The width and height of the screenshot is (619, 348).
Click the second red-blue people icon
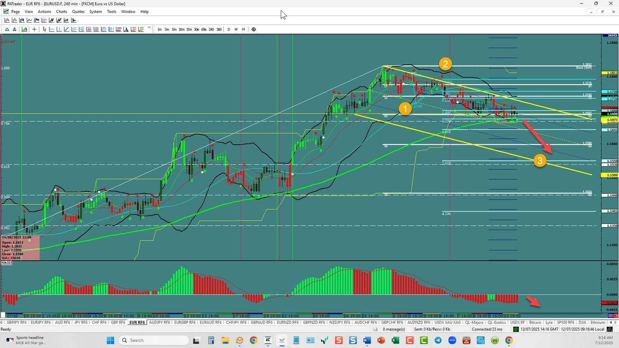[14, 29]
